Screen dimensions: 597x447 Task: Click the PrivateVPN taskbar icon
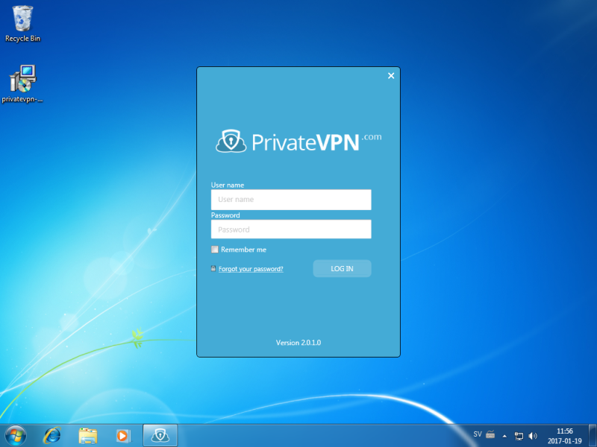click(159, 435)
